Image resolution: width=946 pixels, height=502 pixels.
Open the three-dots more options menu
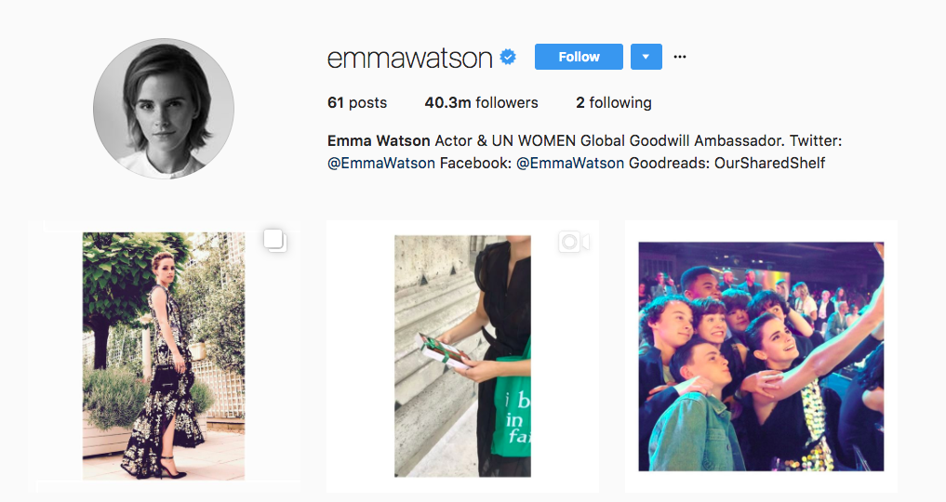coord(680,57)
